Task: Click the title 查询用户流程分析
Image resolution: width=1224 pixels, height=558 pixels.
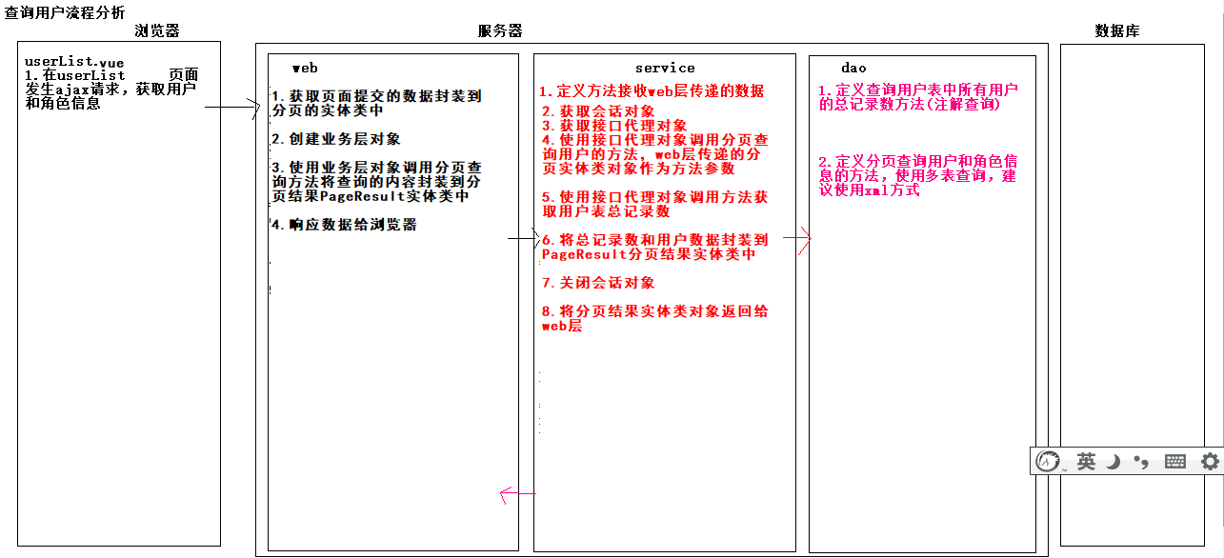Action: (x=65, y=11)
